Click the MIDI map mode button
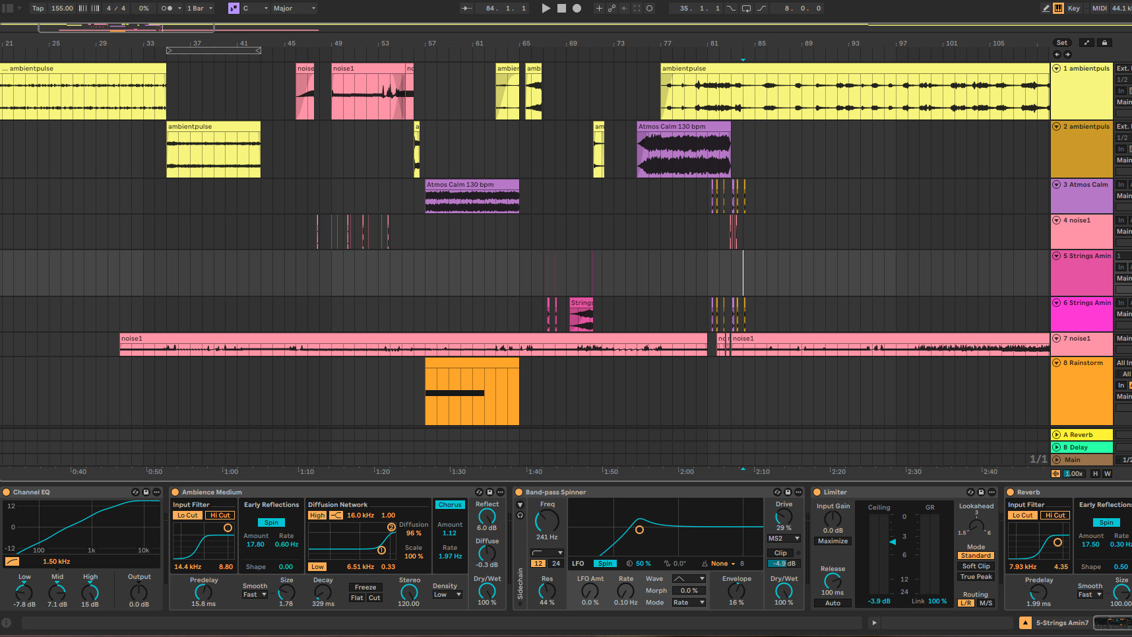Viewport: 1132px width, 637px height. [1100, 9]
